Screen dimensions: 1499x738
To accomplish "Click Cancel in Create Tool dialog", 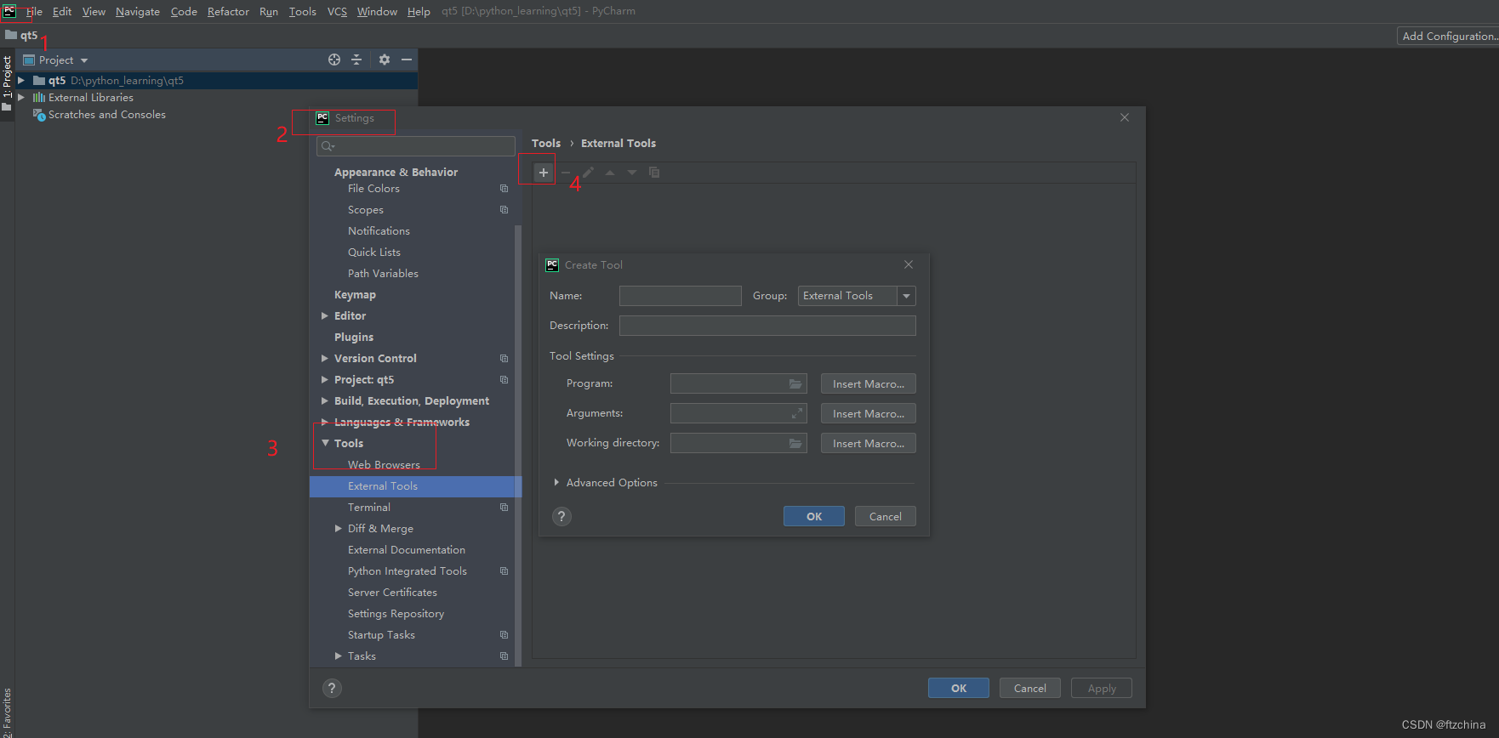I will (886, 516).
